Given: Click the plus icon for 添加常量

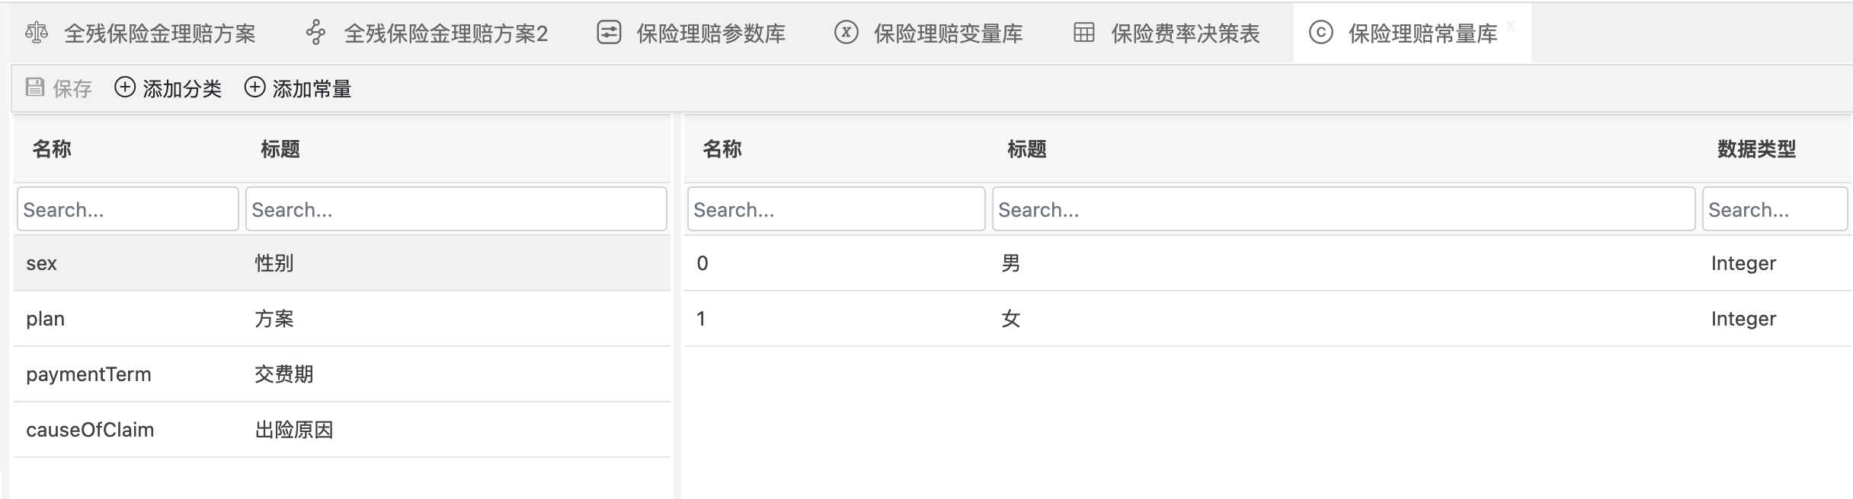Looking at the screenshot, I should click(x=254, y=87).
